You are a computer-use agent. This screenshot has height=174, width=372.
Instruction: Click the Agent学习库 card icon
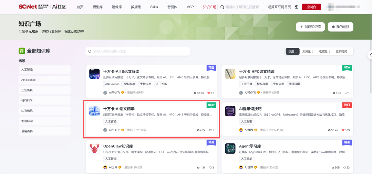point(230,149)
